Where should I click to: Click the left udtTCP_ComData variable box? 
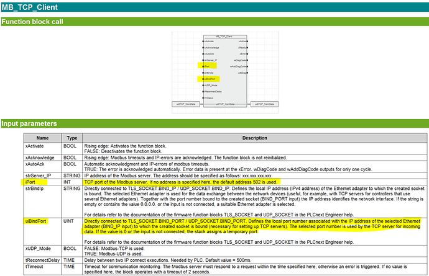click(186, 104)
